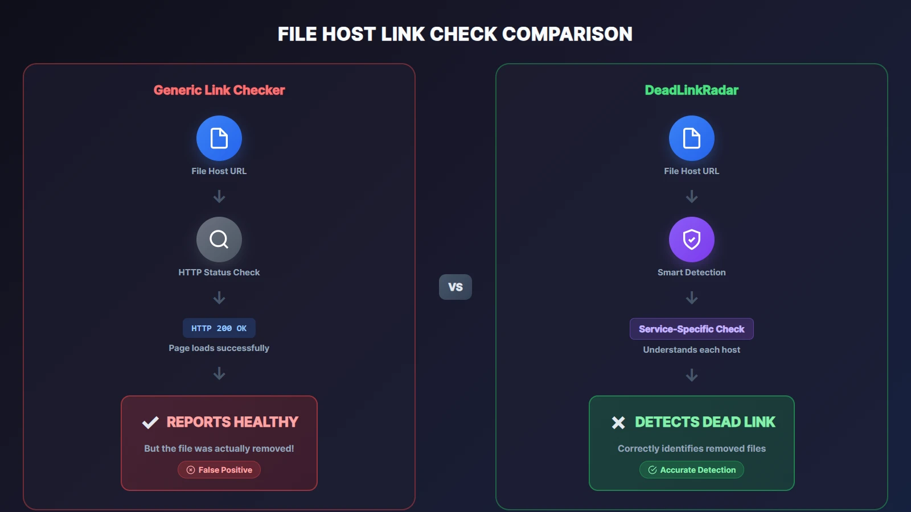The image size is (911, 512).
Task: Click the circled X in False Positive badge
Action: (x=191, y=470)
